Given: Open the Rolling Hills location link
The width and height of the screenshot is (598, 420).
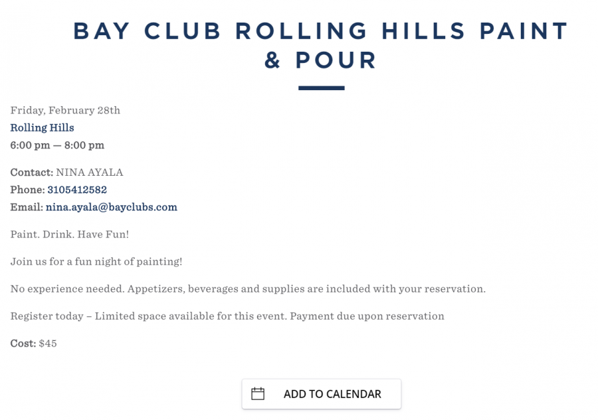Looking at the screenshot, I should (42, 127).
